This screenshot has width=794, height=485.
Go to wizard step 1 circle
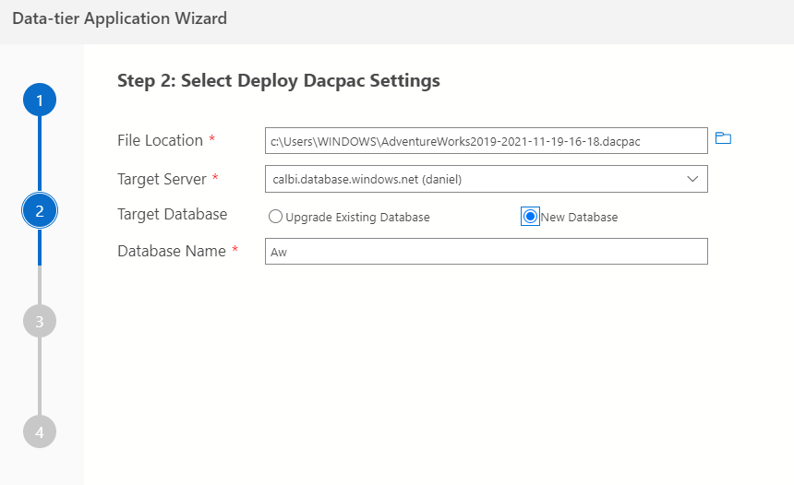40,100
